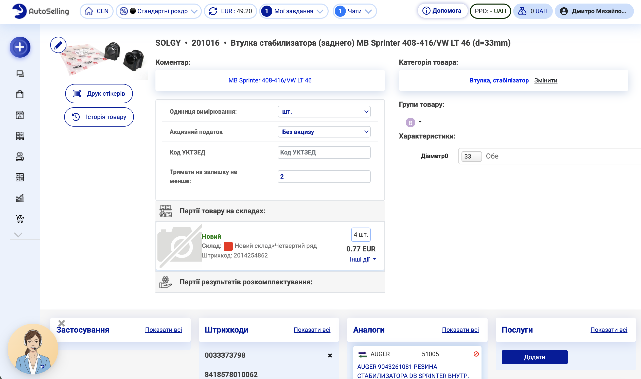The image size is (641, 379).
Task: Click the blue plus add button
Action: [x=20, y=47]
